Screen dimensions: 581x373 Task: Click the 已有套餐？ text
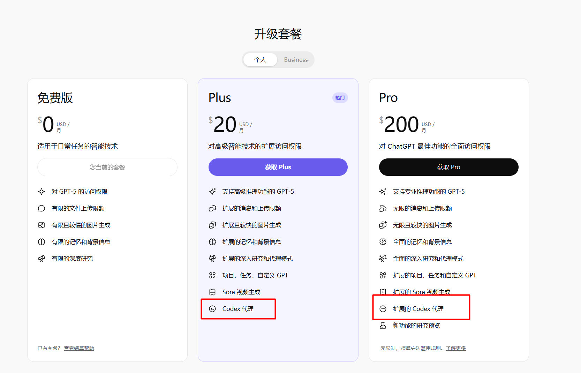[50, 348]
